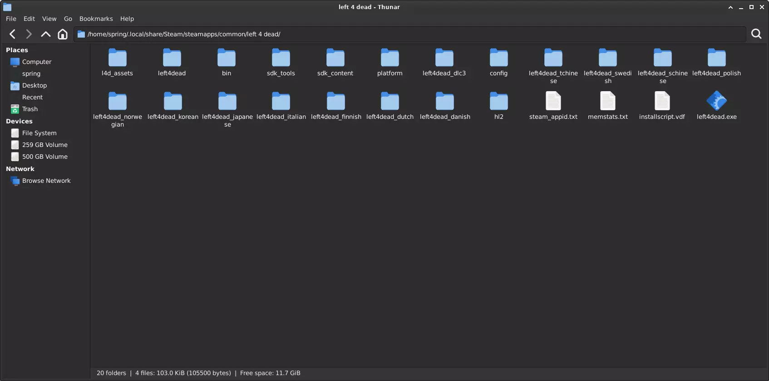Open the View menu

49,19
